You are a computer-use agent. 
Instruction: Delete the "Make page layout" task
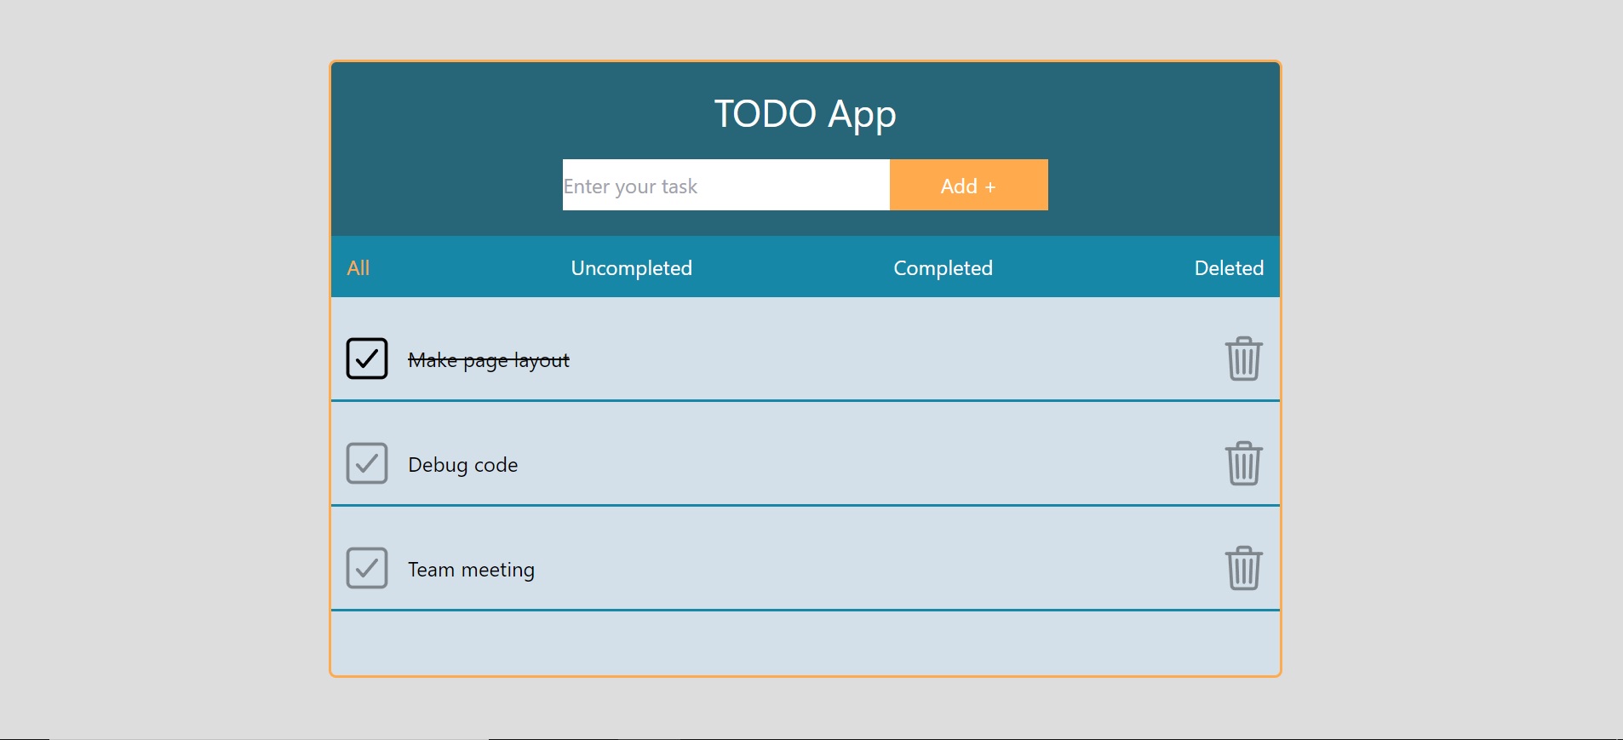1243,359
